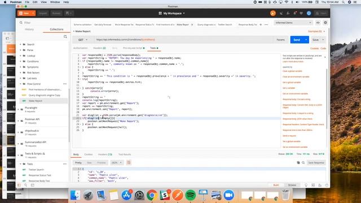This screenshot has height=203, width=361.
Task: Close the Make Report tab
Action: coord(192,25)
